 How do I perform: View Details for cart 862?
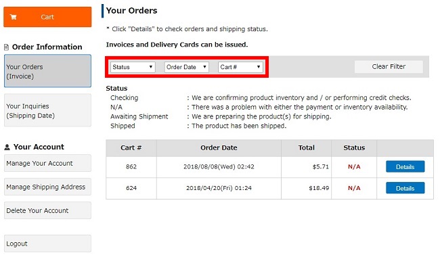405,167
